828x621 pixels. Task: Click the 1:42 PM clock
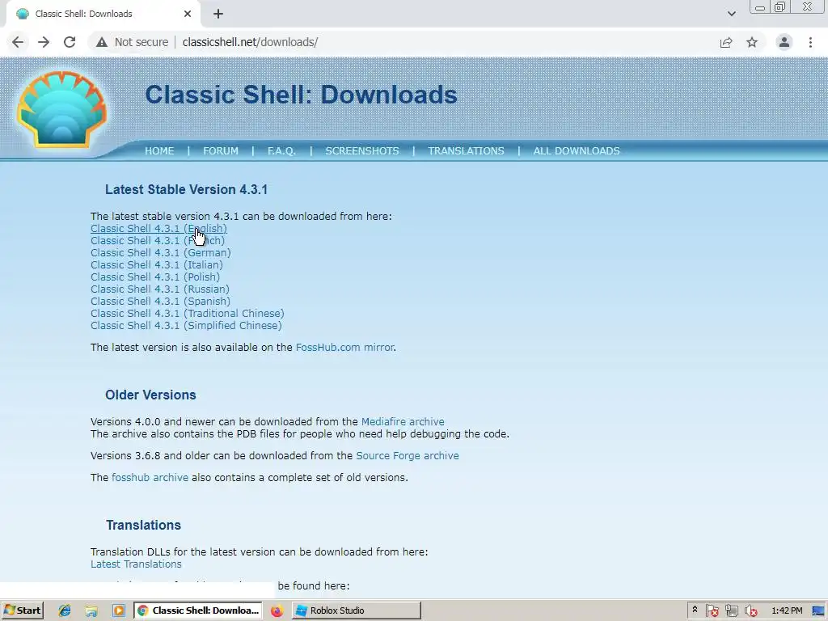click(x=787, y=610)
